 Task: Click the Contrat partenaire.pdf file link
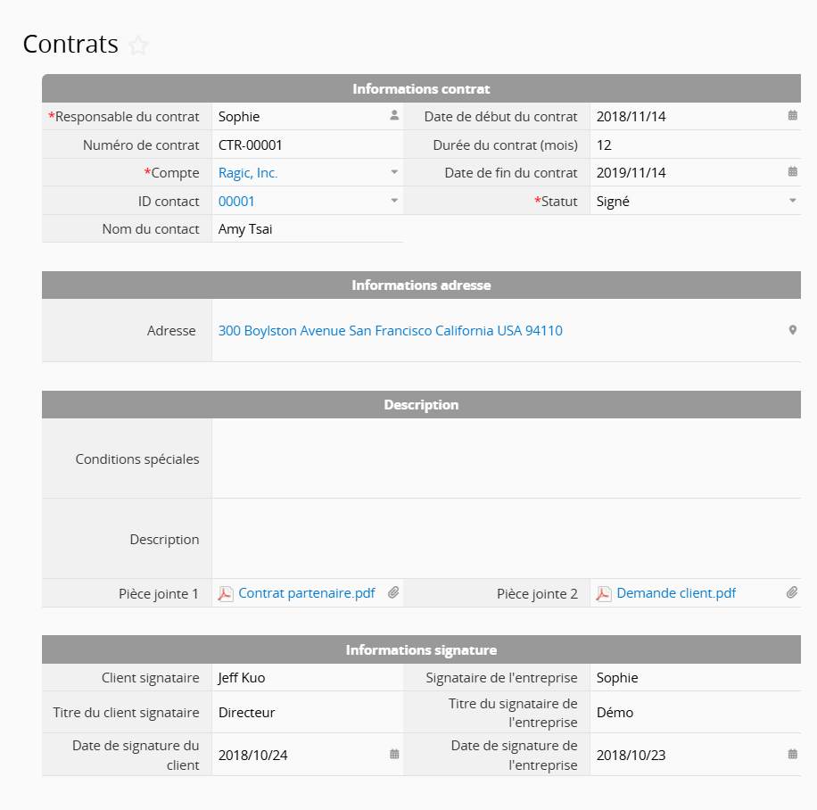[x=307, y=593]
